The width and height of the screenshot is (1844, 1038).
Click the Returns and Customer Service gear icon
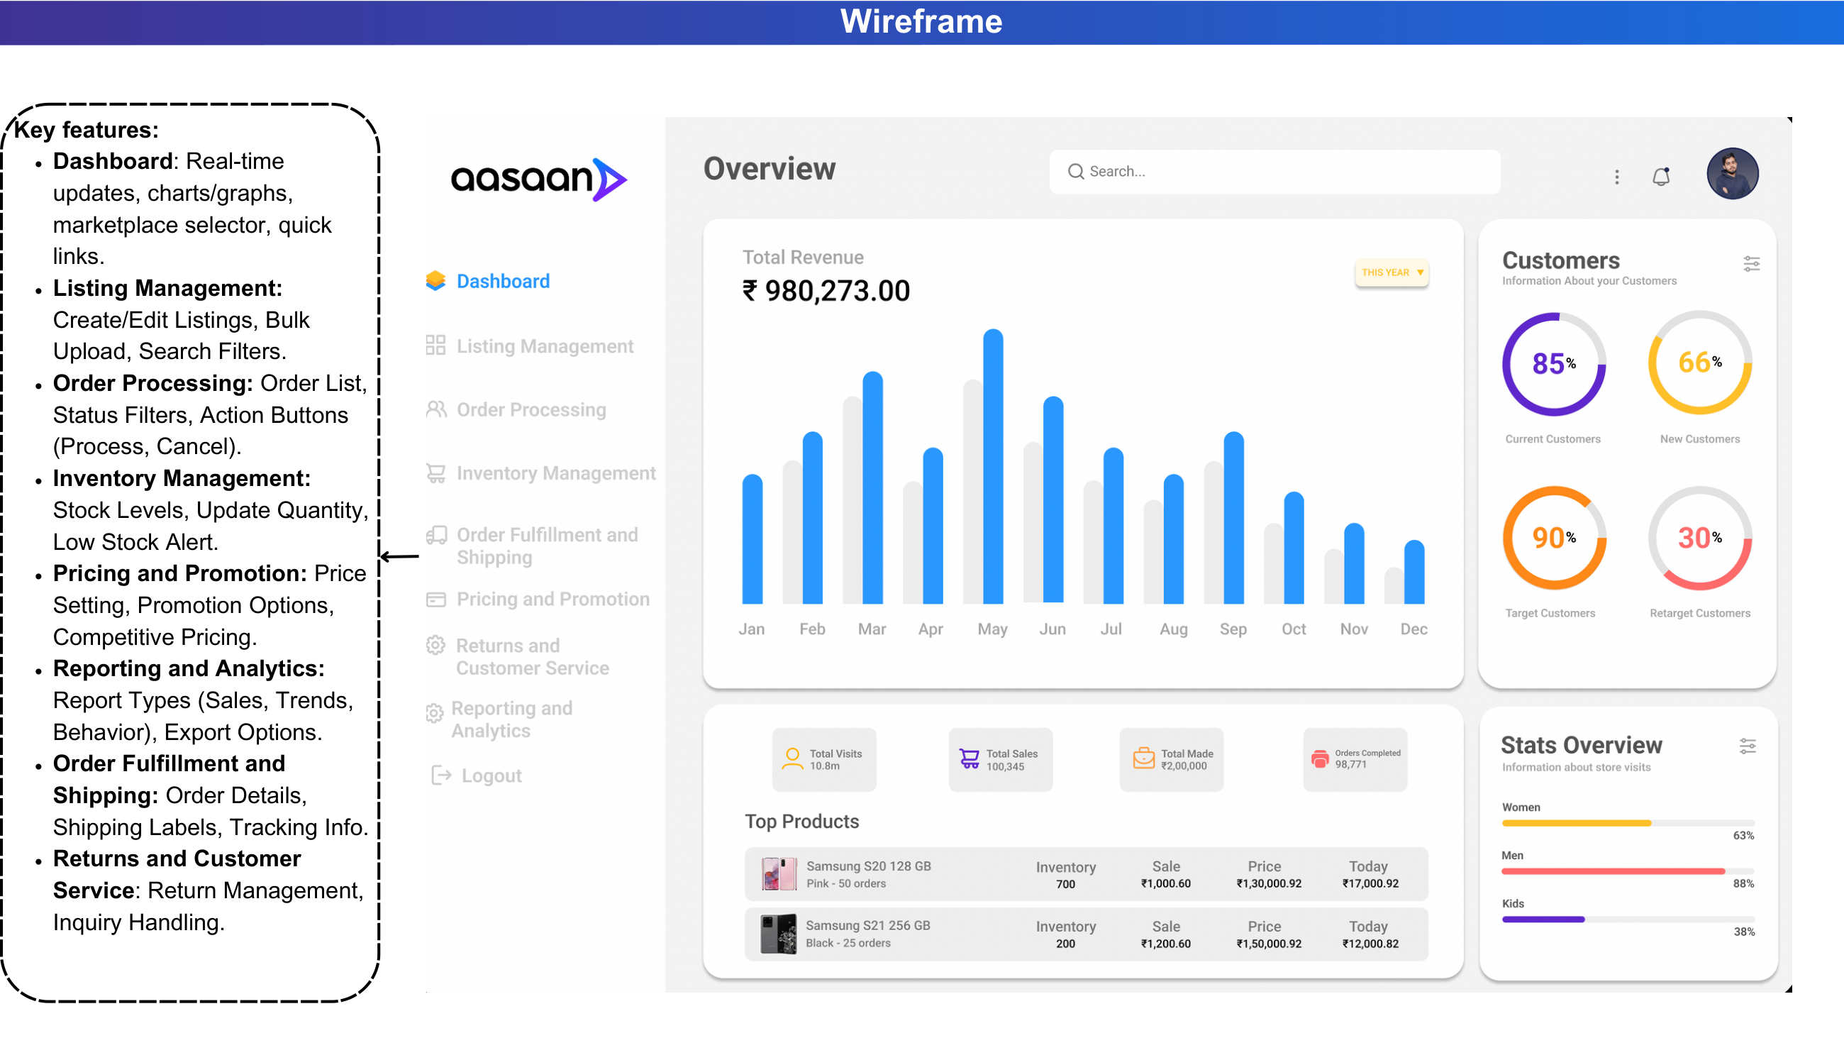pyautogui.click(x=435, y=646)
